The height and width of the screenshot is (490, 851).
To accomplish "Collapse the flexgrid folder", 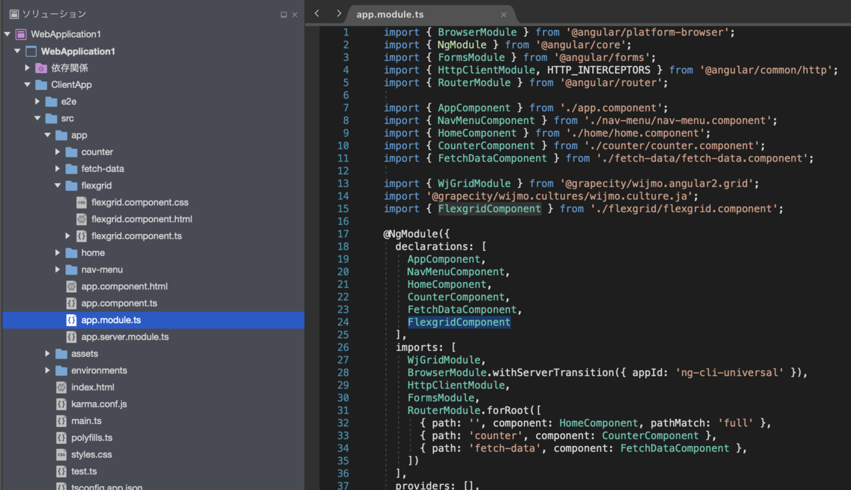I will [57, 186].
